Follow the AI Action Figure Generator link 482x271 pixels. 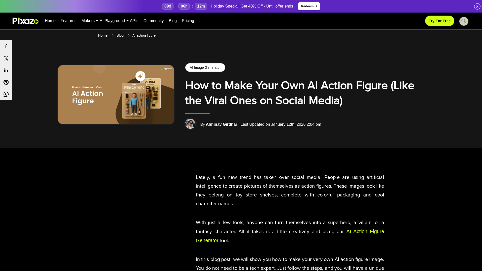[365, 232]
